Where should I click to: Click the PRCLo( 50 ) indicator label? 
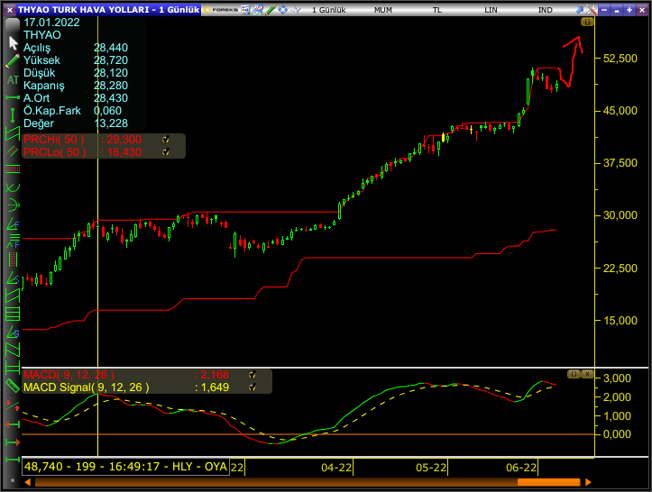(55, 152)
